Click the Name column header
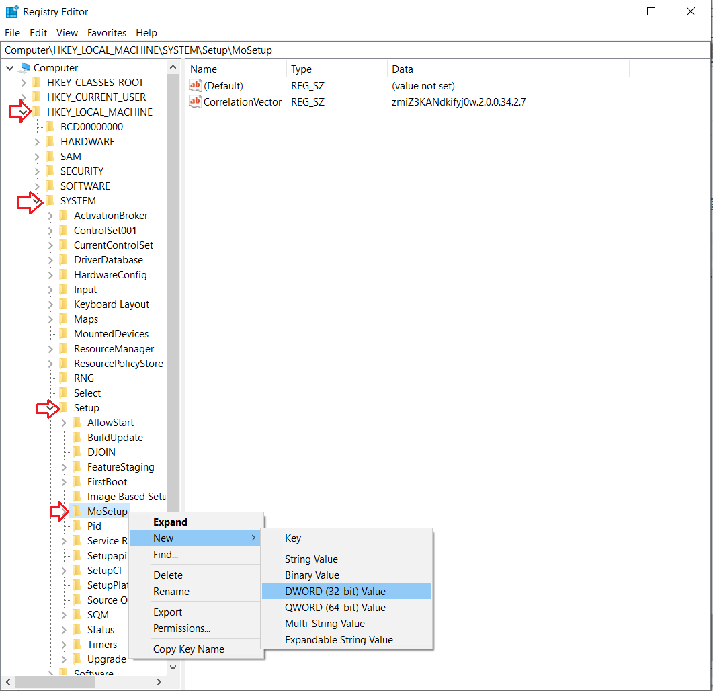The height and width of the screenshot is (691, 713). pos(236,69)
